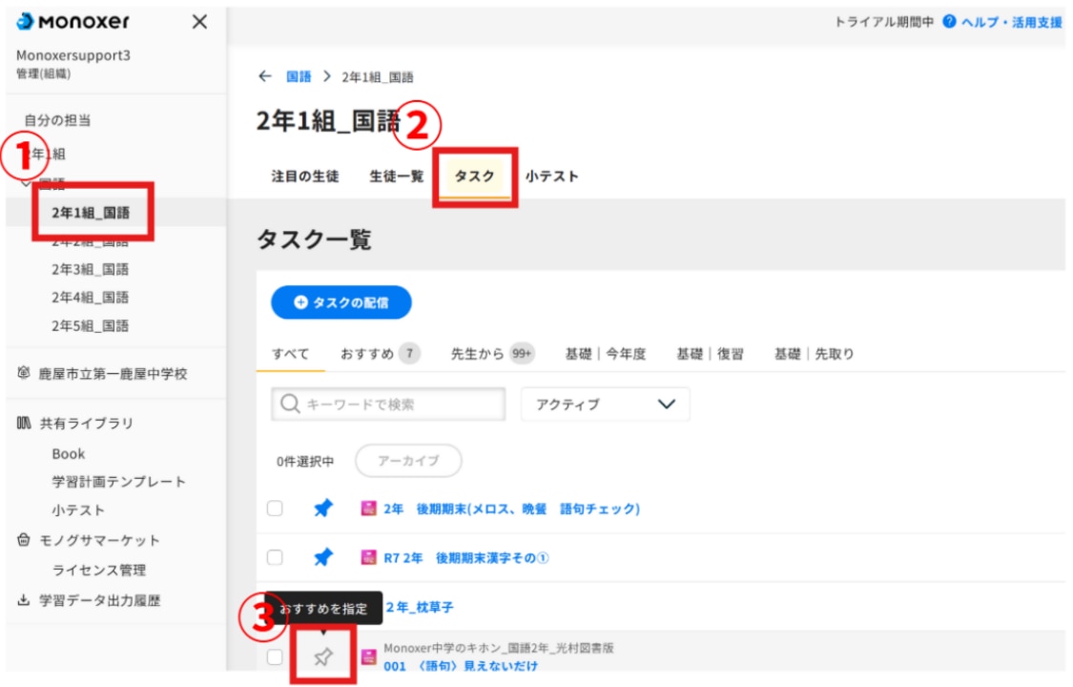Screen dimensions: 1073x687
Task: Click the blue pin on 2年 後期期末(メロス) task
Action: pos(323,509)
